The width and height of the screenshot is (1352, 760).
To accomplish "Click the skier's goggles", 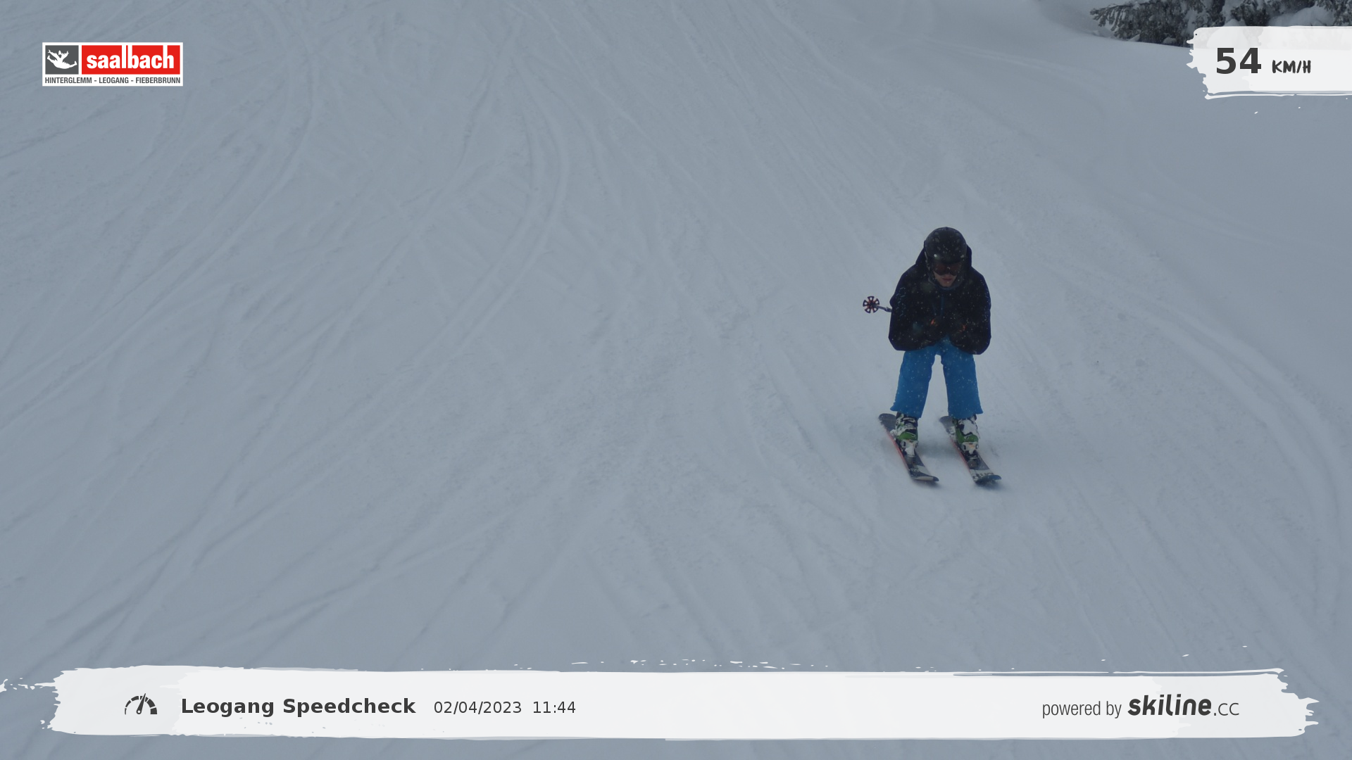I will pyautogui.click(x=946, y=267).
